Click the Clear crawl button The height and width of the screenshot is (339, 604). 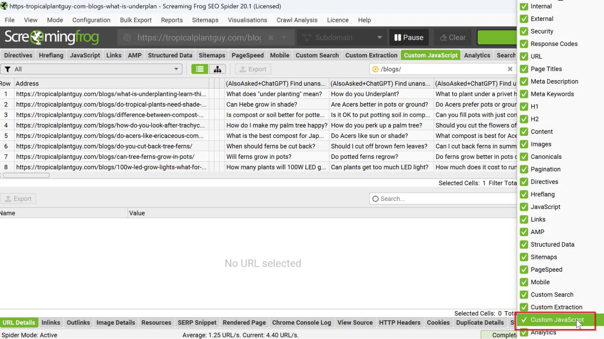[x=453, y=37]
